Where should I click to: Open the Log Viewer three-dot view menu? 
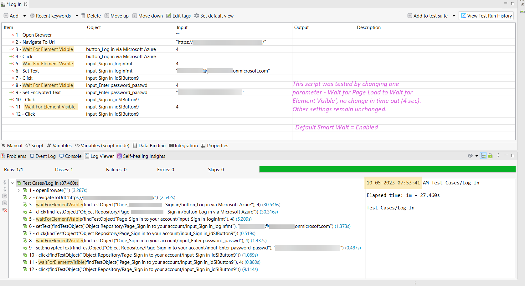(498, 156)
